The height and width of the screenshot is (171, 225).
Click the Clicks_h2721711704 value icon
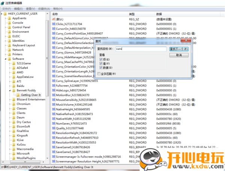point(54,24)
